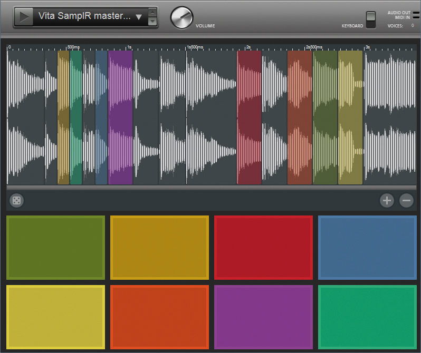Click the 1s marker on timeline ruler
The width and height of the screenshot is (421, 353).
click(128, 47)
